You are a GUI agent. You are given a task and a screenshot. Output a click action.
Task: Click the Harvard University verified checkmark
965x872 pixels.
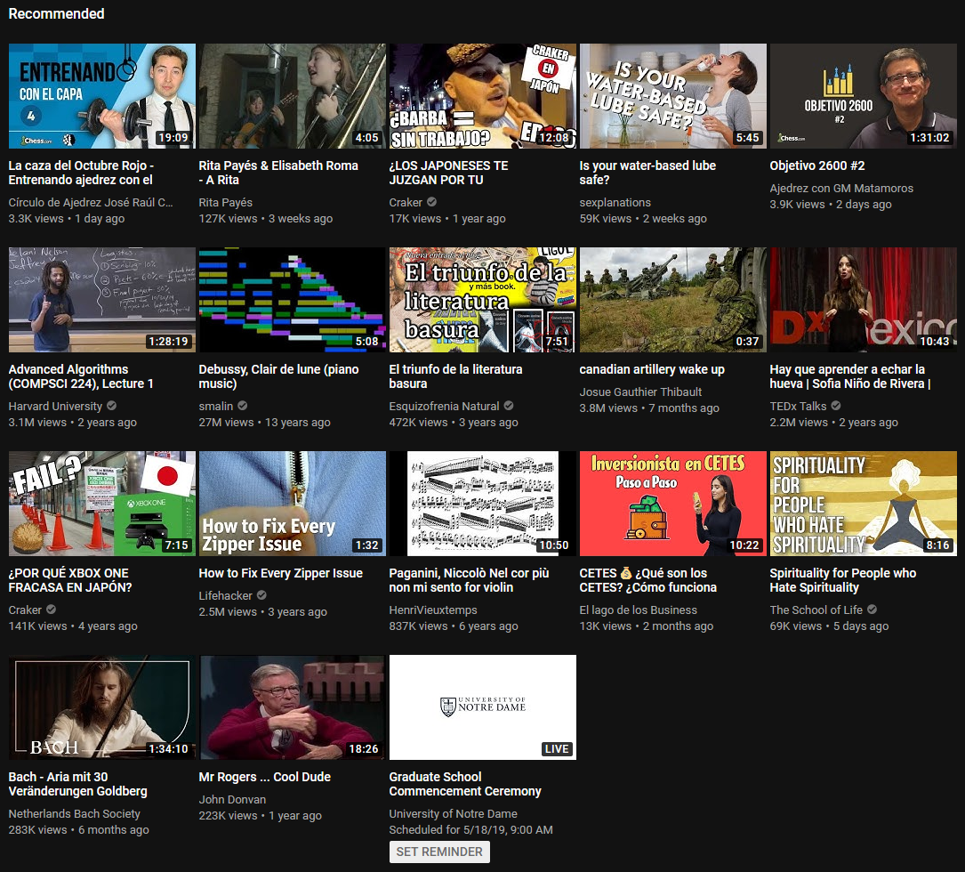[x=111, y=406]
